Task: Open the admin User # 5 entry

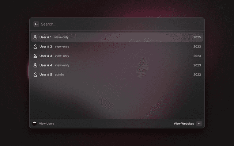Action: pos(117,74)
